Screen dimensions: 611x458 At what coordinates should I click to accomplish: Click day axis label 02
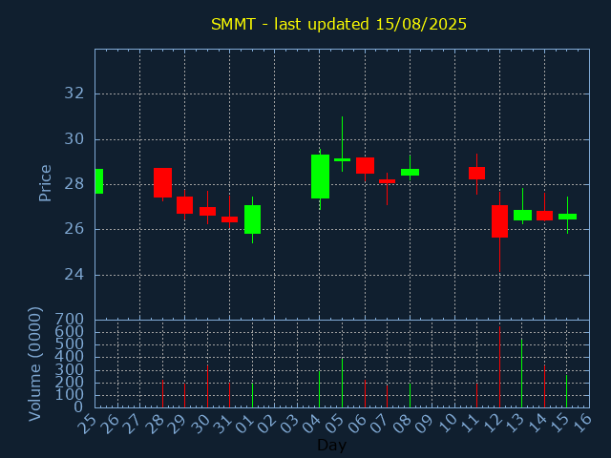coord(266,424)
